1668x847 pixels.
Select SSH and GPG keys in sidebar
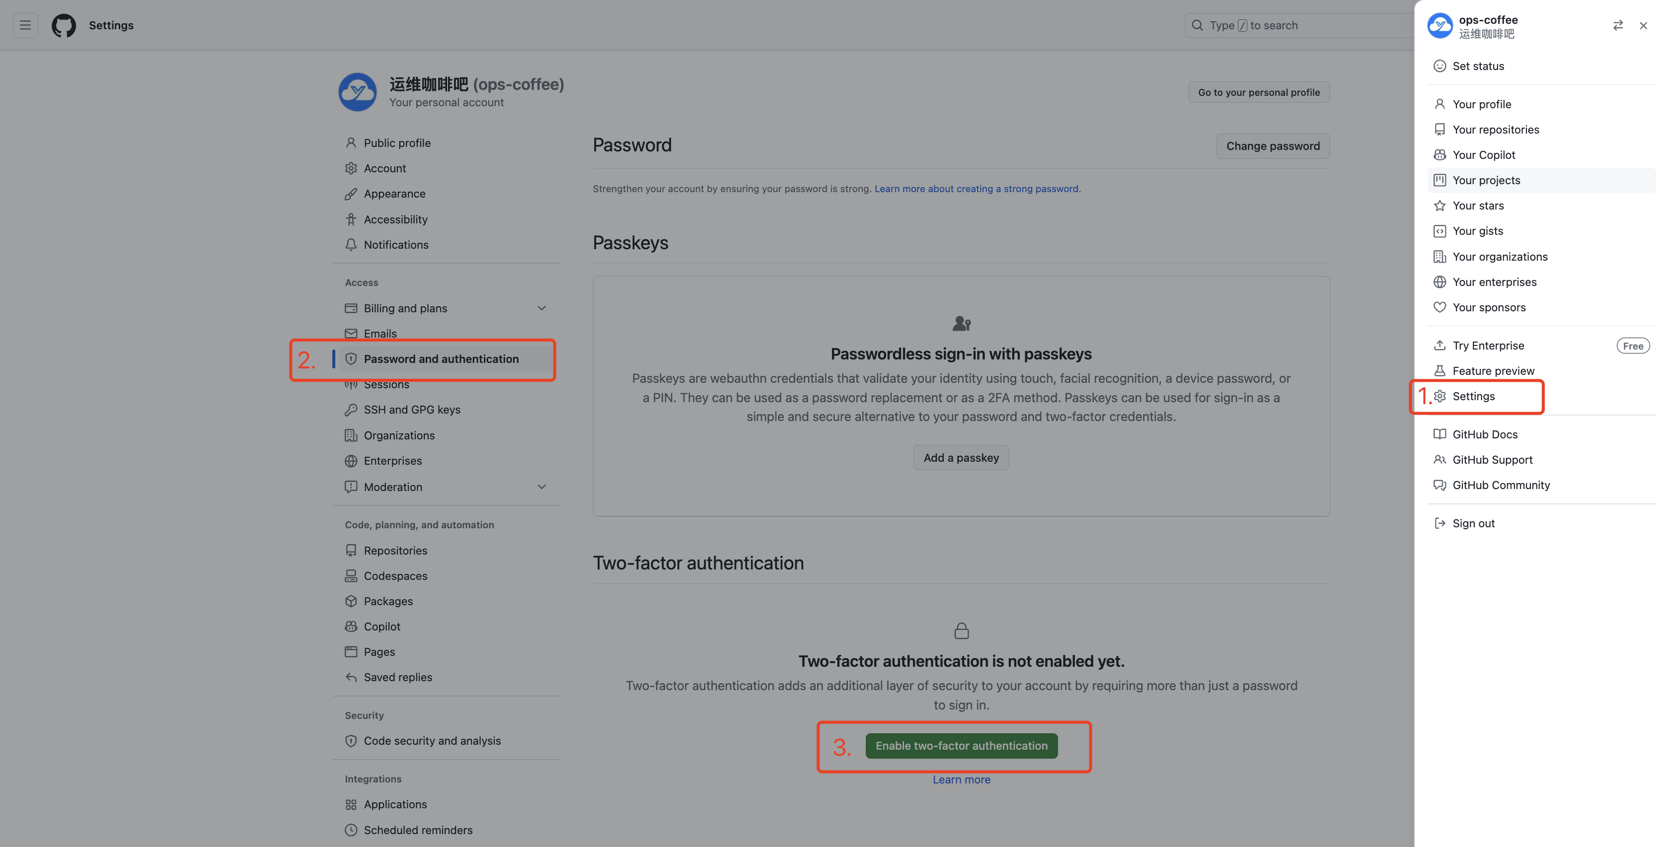click(x=412, y=410)
